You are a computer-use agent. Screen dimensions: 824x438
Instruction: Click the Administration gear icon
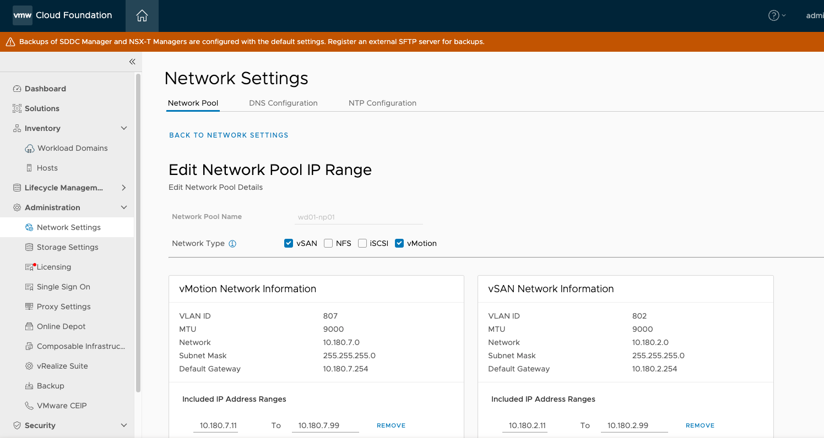coord(17,207)
